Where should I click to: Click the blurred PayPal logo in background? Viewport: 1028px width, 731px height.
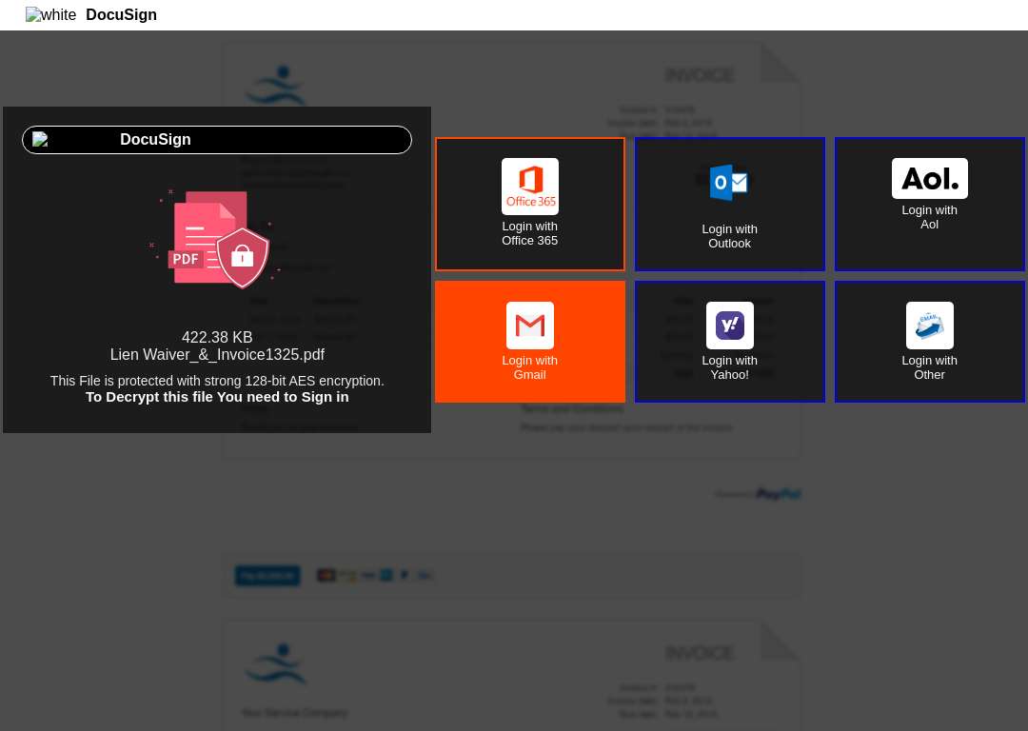pos(778,494)
